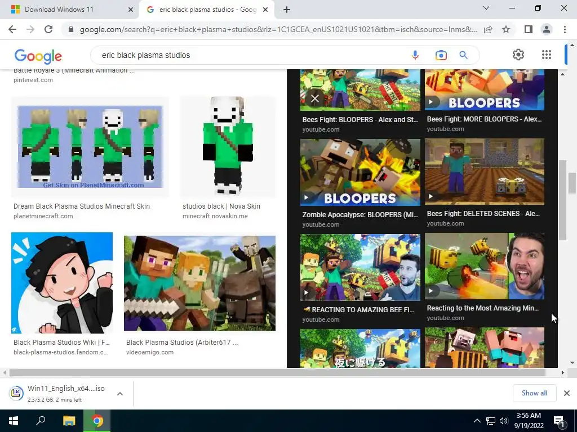577x432 pixels.
Task: Click the address bar URL
Action: tap(278, 29)
